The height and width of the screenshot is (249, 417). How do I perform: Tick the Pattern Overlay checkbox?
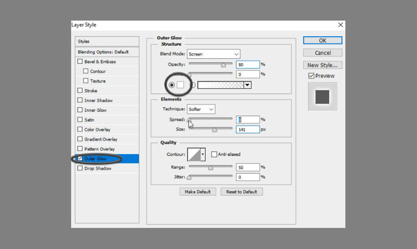pos(80,149)
